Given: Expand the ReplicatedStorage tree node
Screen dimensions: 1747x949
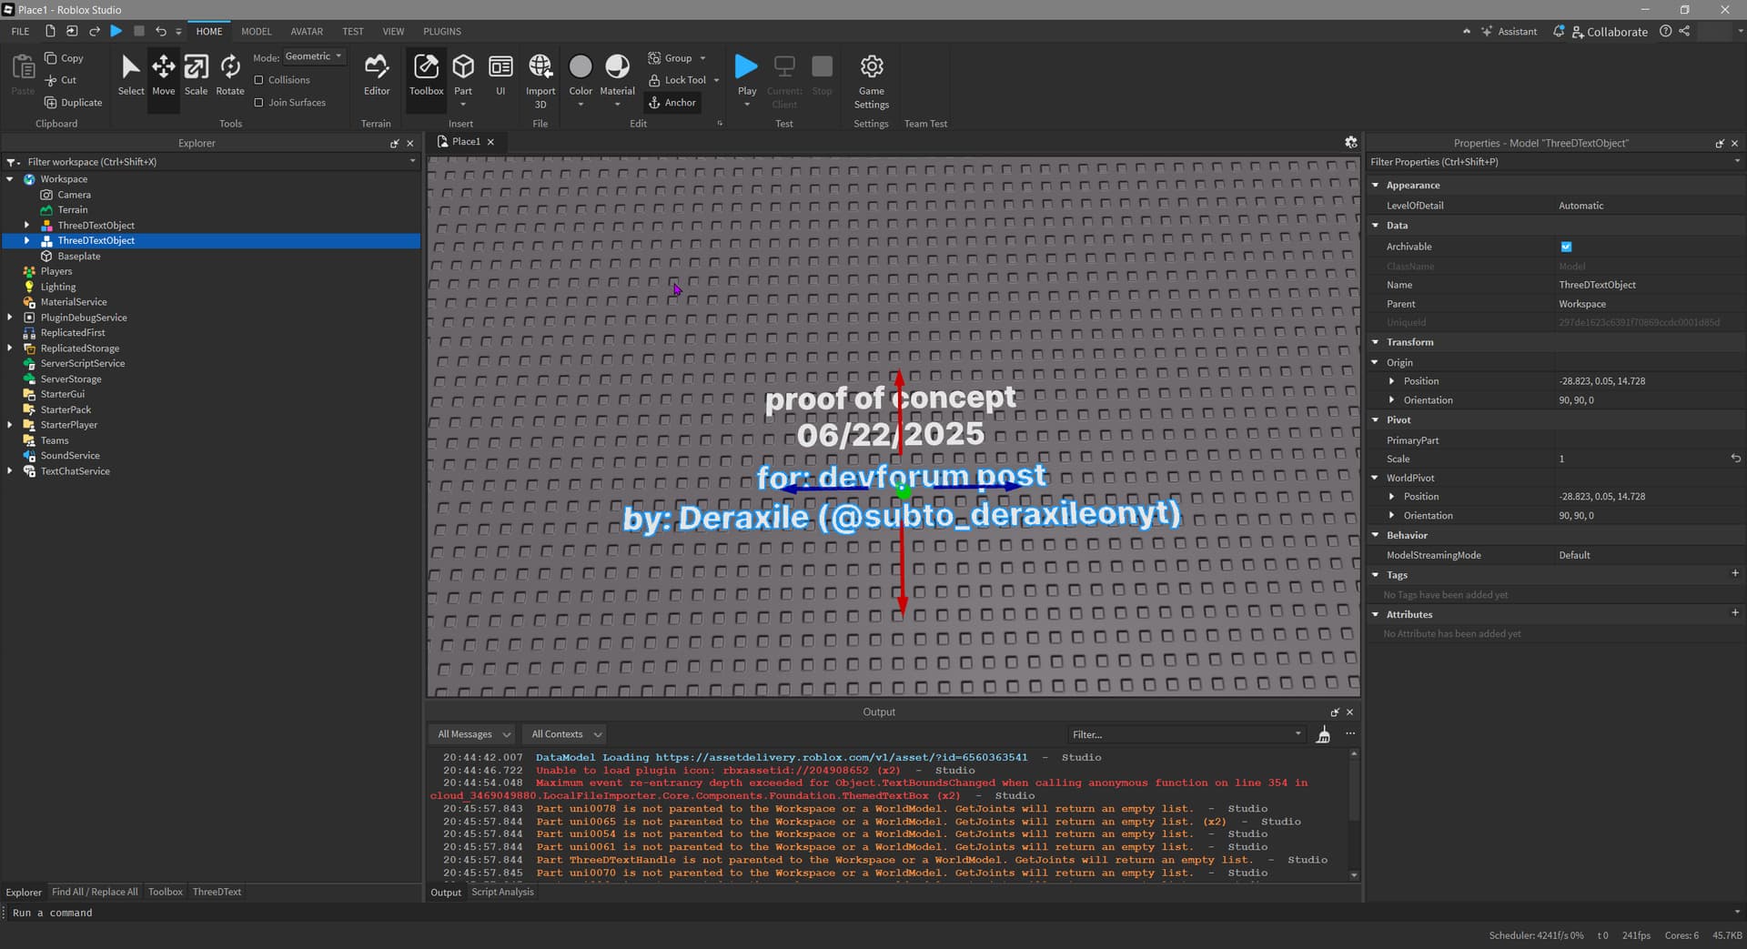Looking at the screenshot, I should (x=10, y=348).
